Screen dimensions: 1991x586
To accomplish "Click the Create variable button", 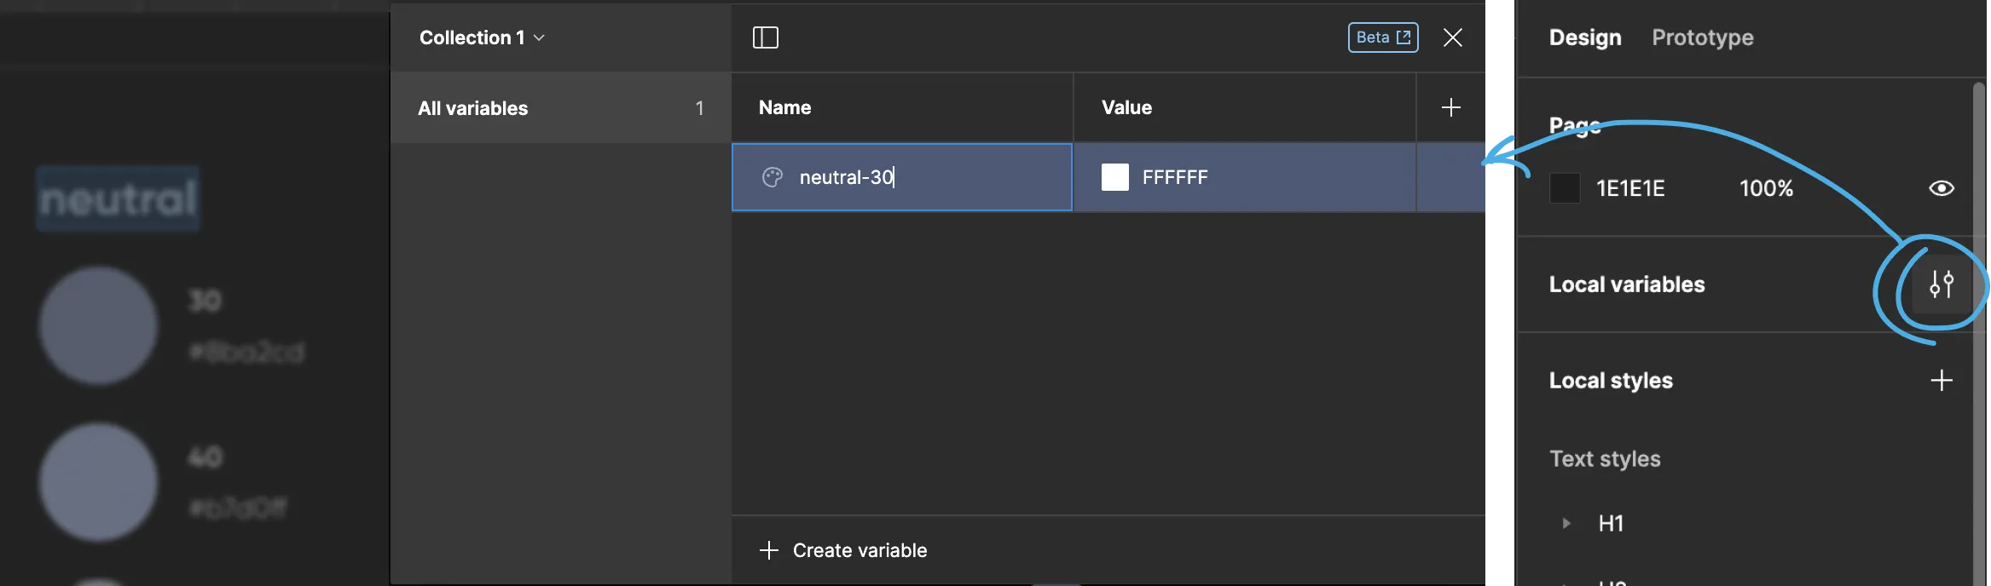I will 843,550.
